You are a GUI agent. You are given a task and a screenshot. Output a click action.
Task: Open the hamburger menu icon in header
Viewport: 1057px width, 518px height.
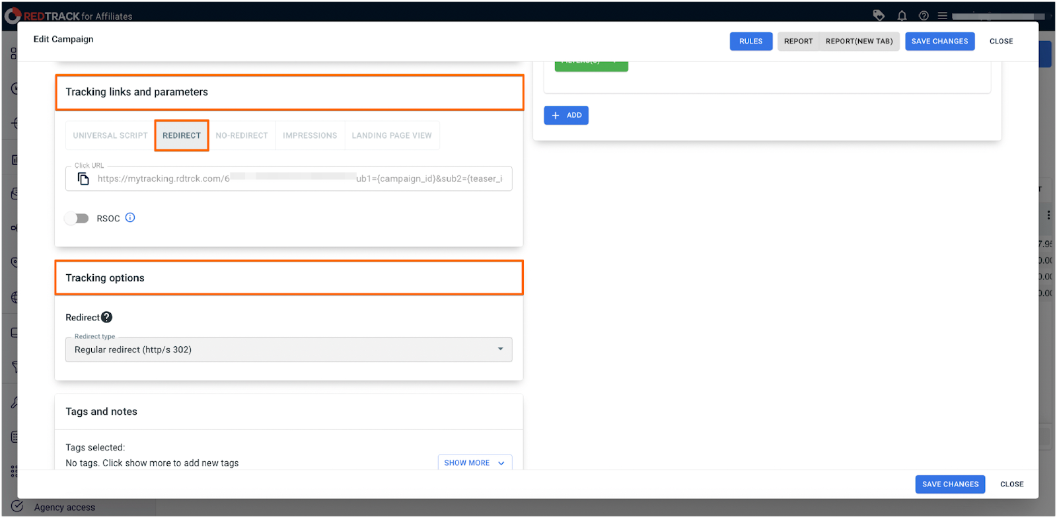click(x=943, y=16)
